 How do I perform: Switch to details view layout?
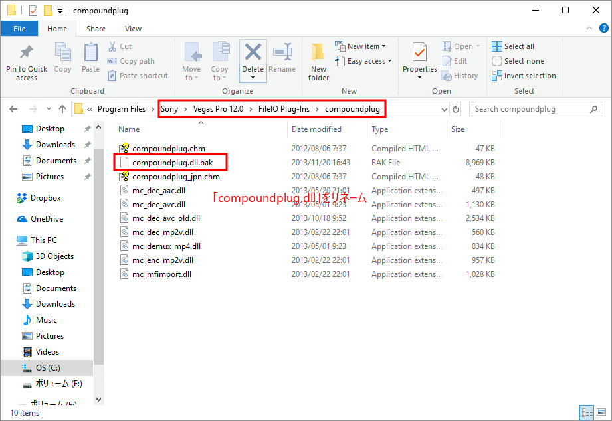point(587,412)
